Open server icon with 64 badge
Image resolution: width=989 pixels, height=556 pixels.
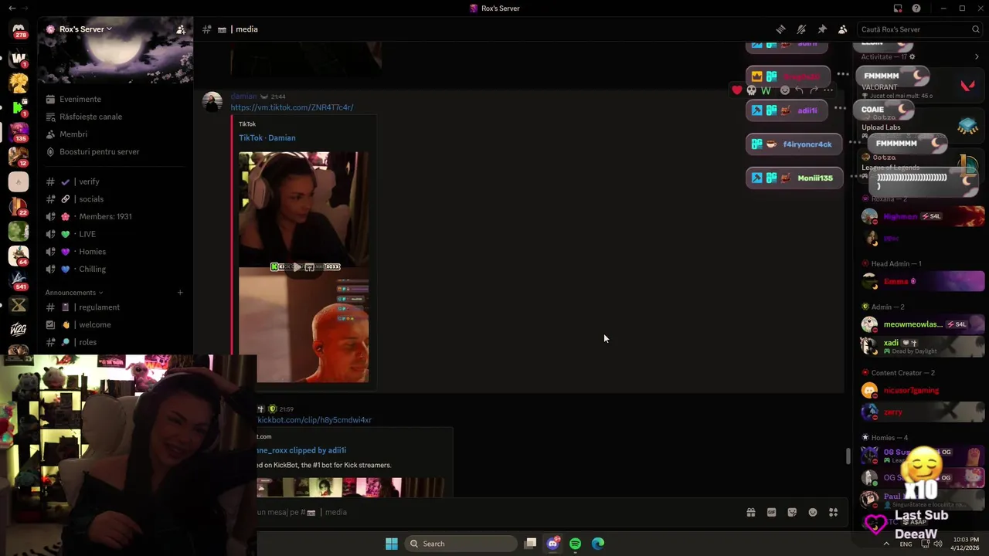[19, 255]
